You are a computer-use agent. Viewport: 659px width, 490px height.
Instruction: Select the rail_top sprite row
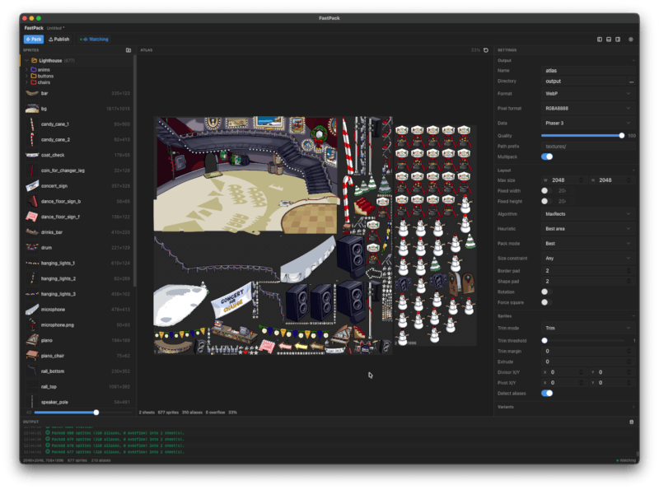(x=77, y=386)
